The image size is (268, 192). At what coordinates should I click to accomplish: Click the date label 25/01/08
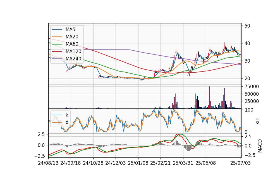(138, 163)
